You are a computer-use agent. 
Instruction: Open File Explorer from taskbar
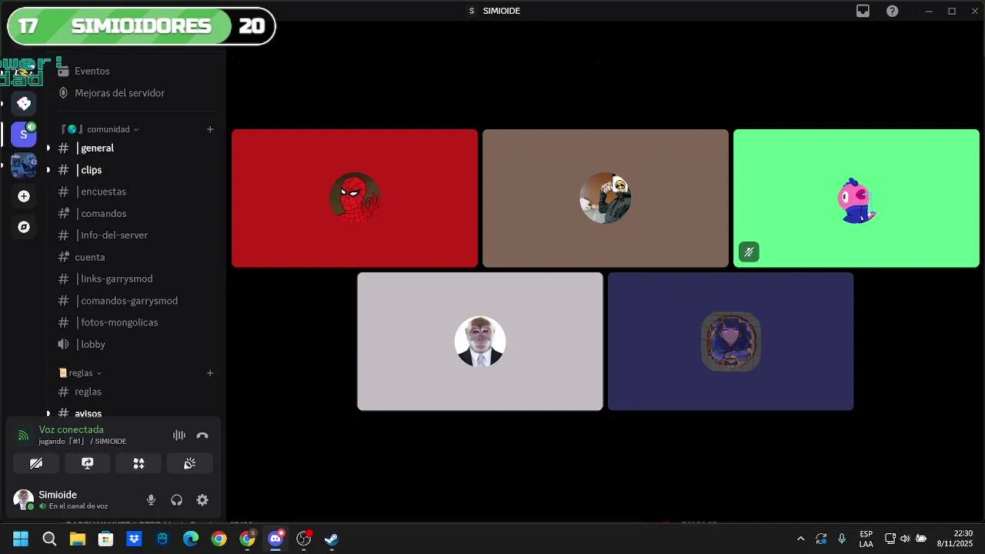click(x=78, y=539)
